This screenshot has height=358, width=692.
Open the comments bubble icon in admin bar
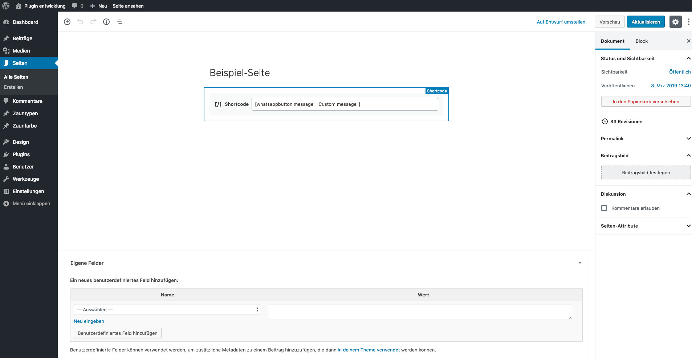[x=74, y=6]
